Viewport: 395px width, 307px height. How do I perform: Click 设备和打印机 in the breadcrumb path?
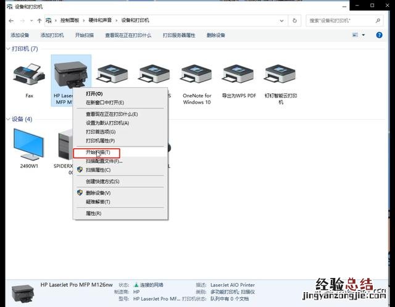point(135,20)
